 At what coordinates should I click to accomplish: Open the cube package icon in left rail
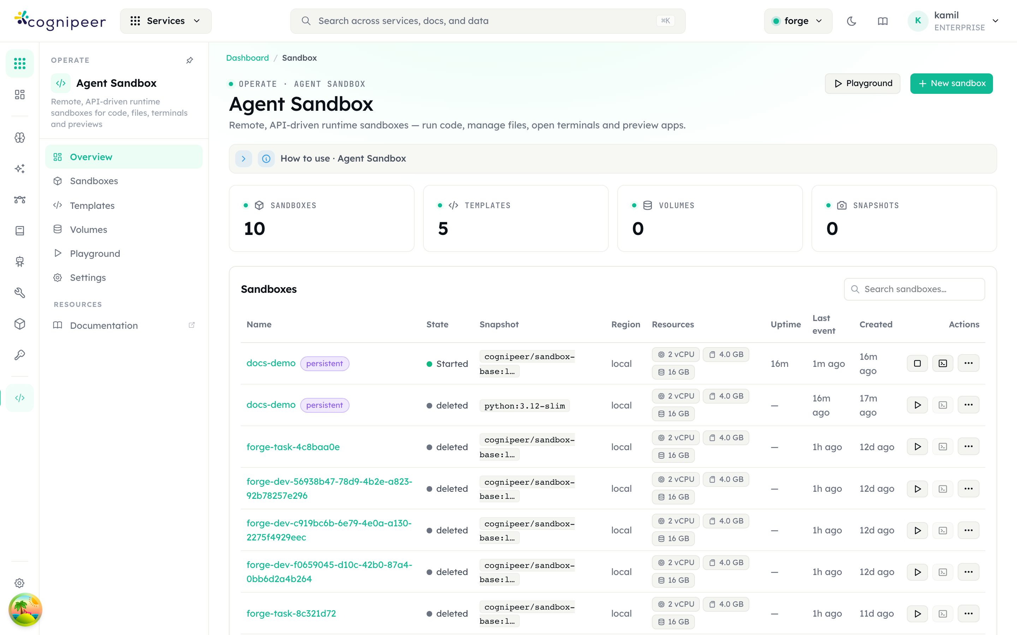pyautogui.click(x=20, y=324)
